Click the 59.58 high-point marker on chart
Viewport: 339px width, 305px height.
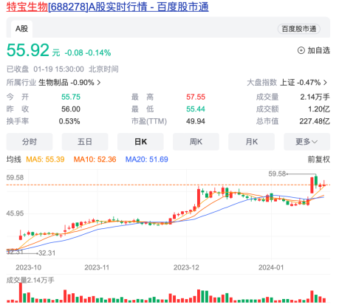(x=277, y=174)
